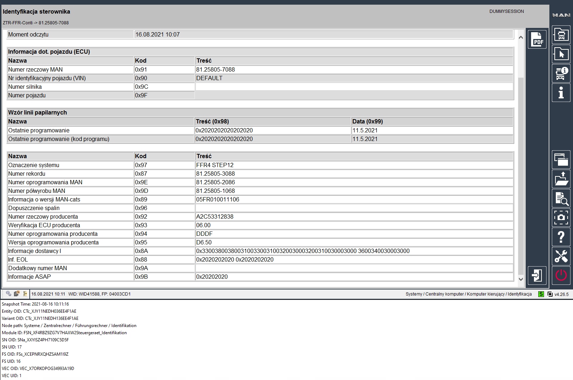573x380 pixels.
Task: Open help with the question mark icon
Action: point(561,237)
